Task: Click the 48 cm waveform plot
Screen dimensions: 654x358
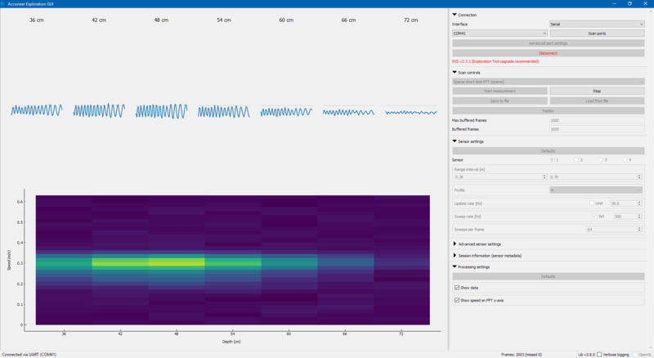Action: pyautogui.click(x=161, y=111)
